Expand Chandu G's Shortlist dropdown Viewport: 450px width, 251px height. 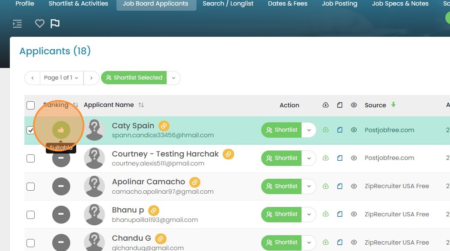pos(309,242)
